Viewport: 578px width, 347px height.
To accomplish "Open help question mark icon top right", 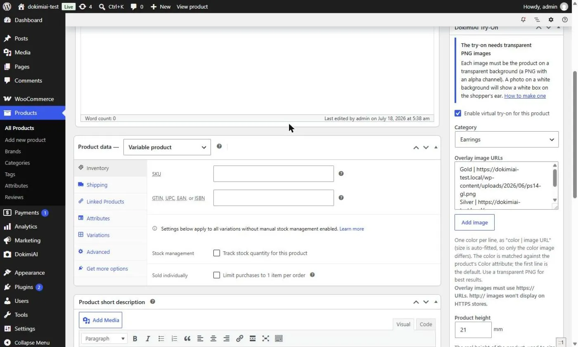I will pos(565,19).
